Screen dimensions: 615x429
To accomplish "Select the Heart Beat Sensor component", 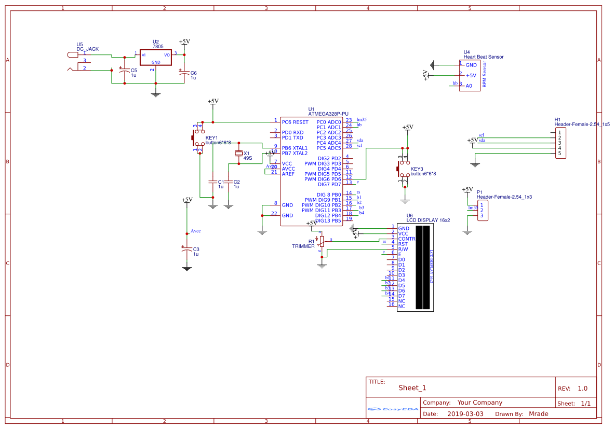I will click(469, 76).
